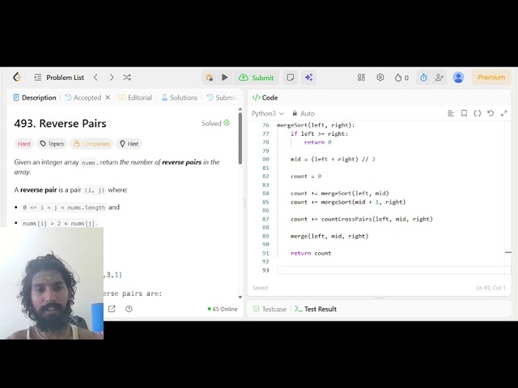Viewport: 518px width, 388px height.
Task: Click the share external link icon
Action: click(112, 309)
